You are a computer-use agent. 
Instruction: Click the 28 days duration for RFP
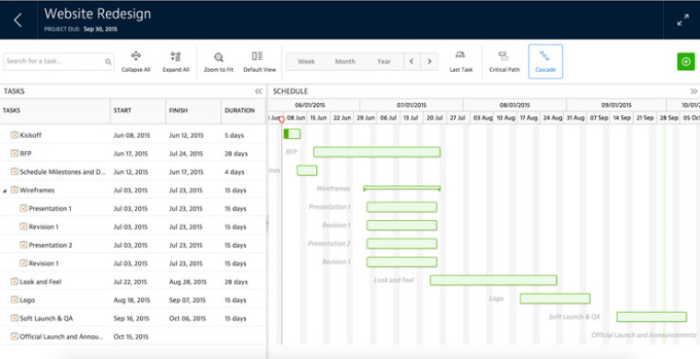[x=236, y=154]
